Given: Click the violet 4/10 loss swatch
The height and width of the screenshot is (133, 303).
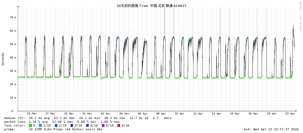Looking at the screenshot, I should [x=87, y=125].
